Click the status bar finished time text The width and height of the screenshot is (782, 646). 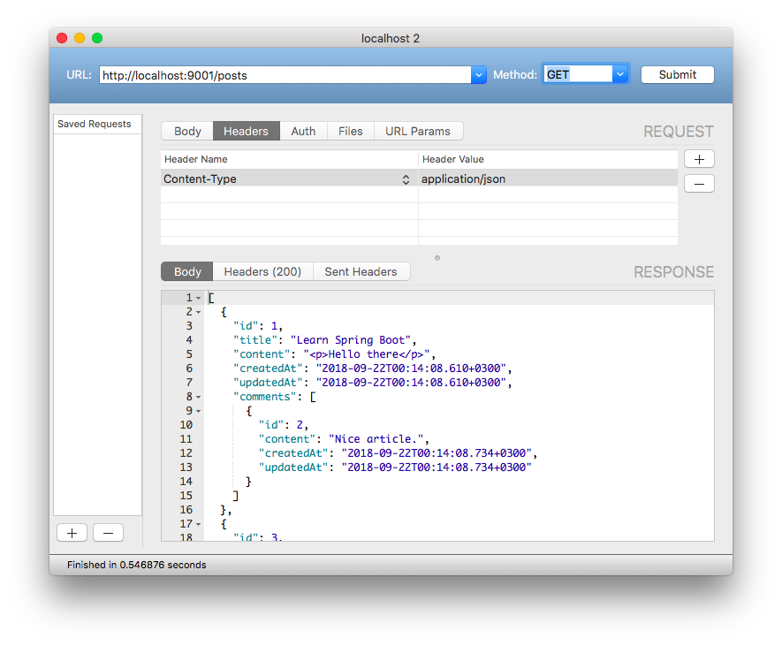pyautogui.click(x=137, y=566)
